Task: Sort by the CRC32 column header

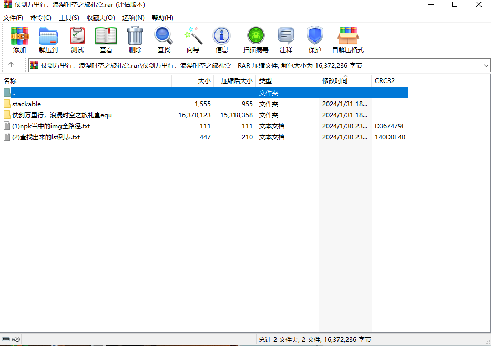Action: pyautogui.click(x=384, y=81)
